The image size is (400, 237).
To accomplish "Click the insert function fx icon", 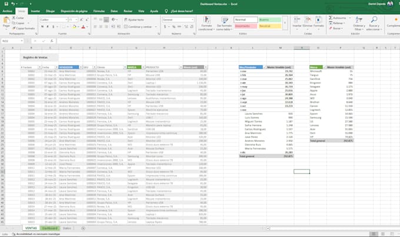I will point(52,41).
